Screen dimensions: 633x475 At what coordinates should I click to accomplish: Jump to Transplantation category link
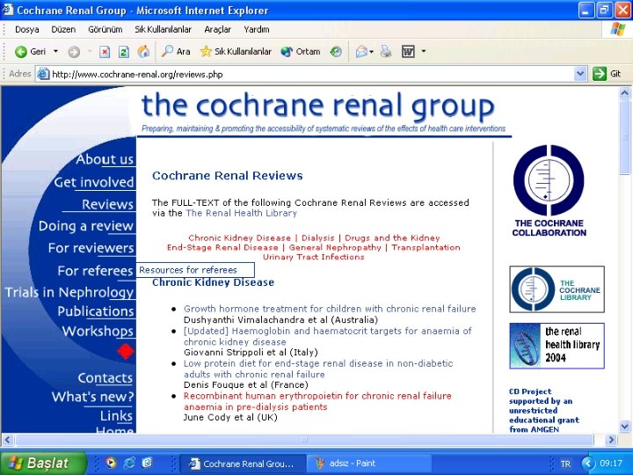426,247
